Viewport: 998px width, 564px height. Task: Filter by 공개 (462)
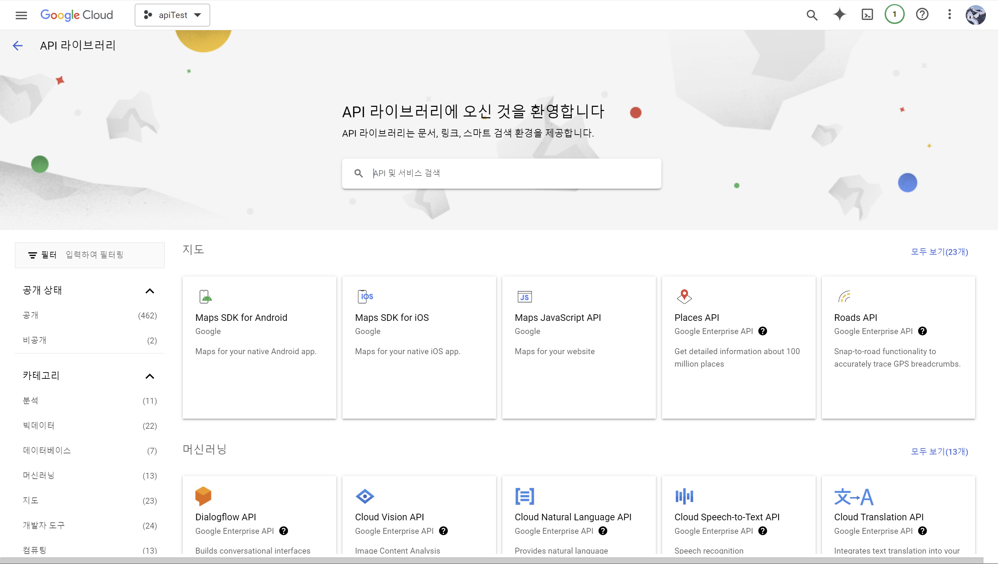tap(89, 316)
